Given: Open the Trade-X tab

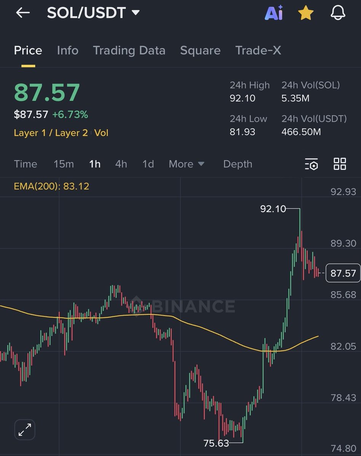Looking at the screenshot, I should click(x=258, y=51).
